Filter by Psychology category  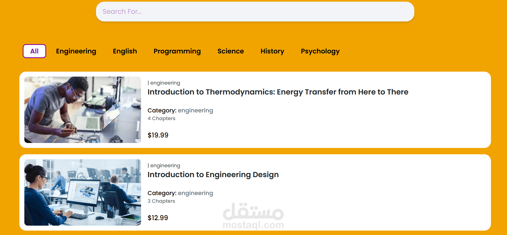coord(320,51)
